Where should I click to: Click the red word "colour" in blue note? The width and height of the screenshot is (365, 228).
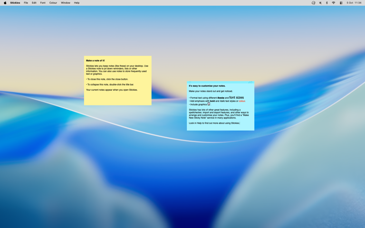tap(242, 101)
